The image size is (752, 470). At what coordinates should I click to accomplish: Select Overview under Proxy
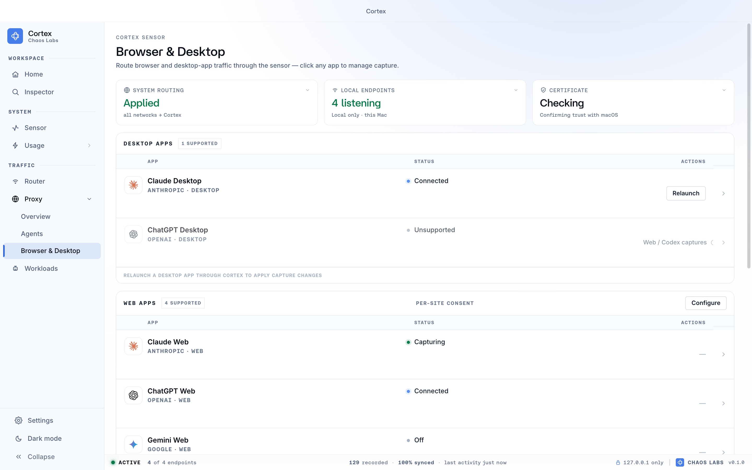tap(52, 217)
